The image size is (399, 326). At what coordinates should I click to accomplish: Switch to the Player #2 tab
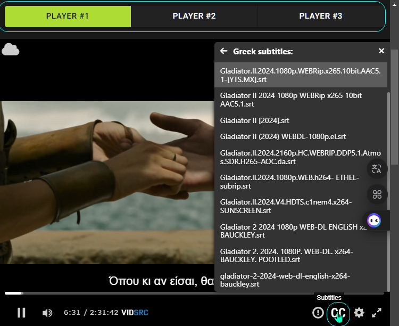[x=194, y=17]
